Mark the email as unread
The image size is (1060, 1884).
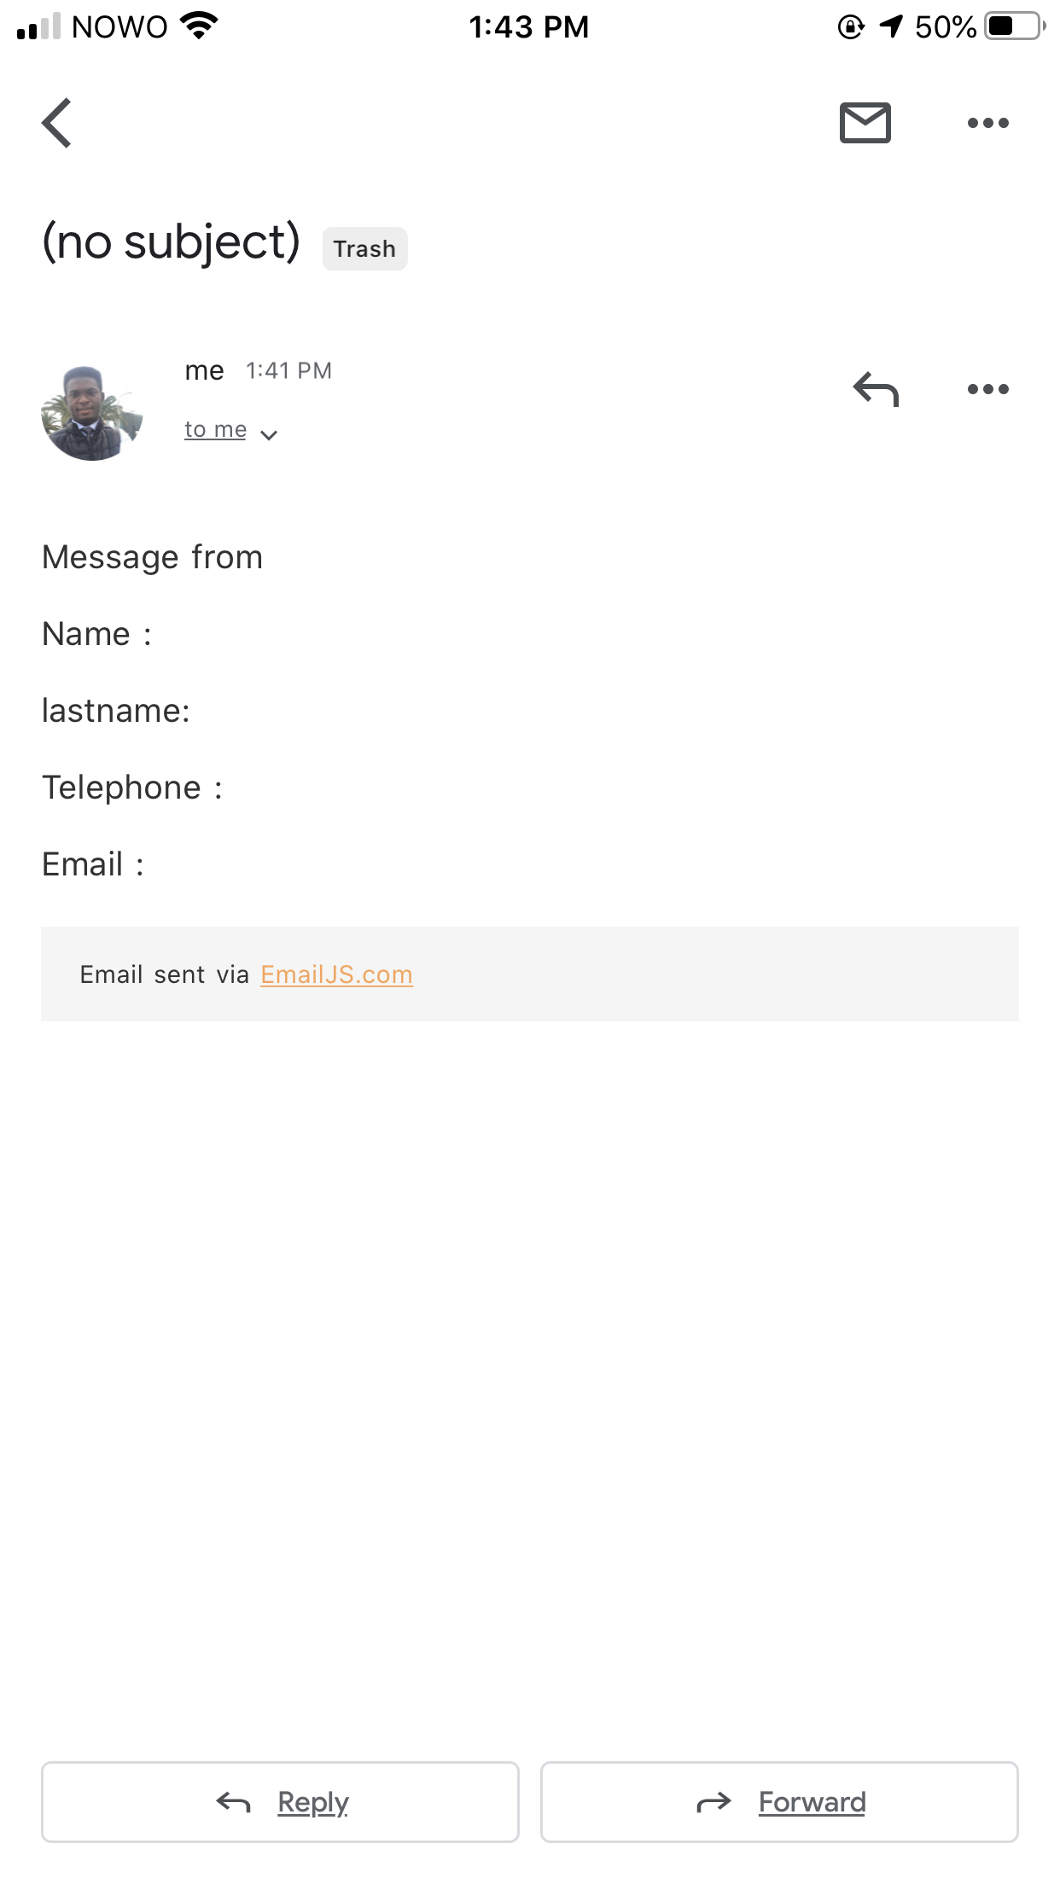click(865, 122)
